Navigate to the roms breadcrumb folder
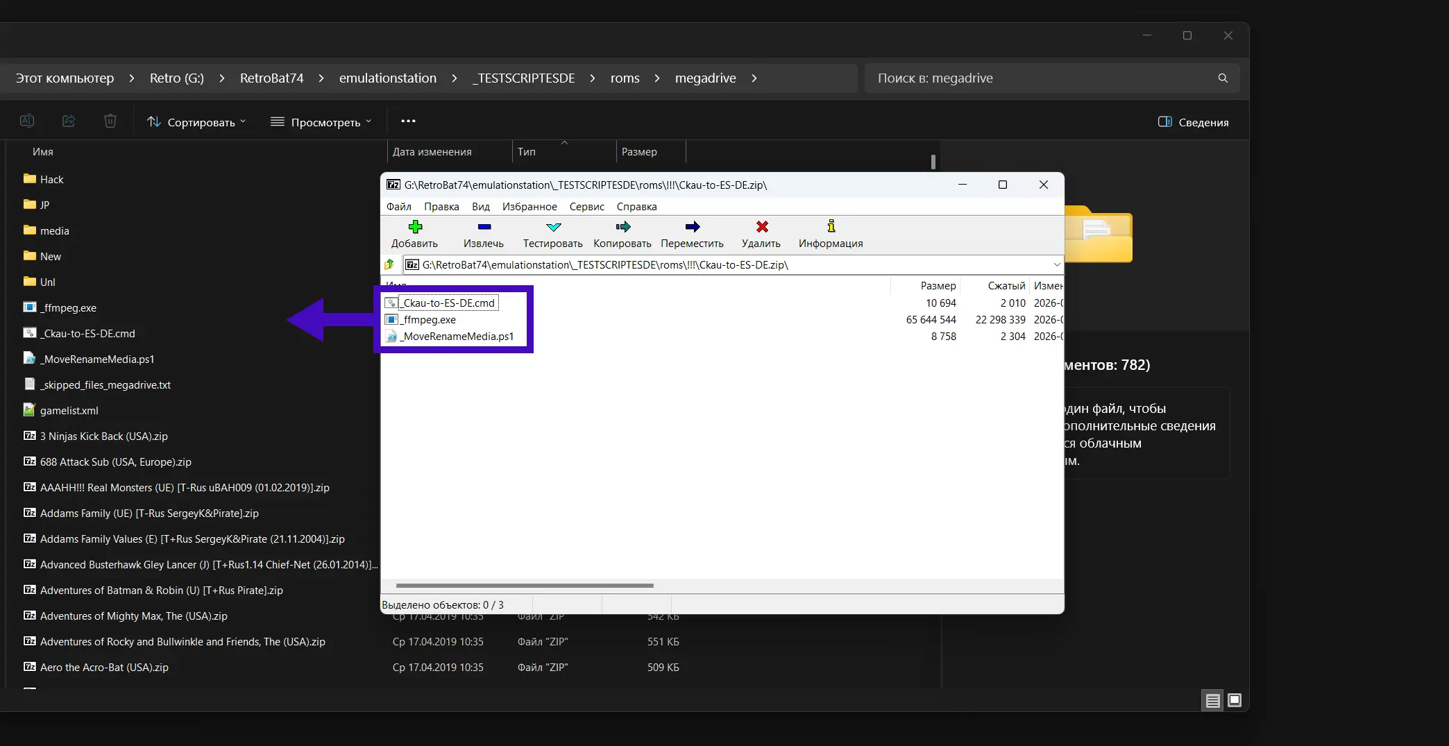 pyautogui.click(x=625, y=78)
